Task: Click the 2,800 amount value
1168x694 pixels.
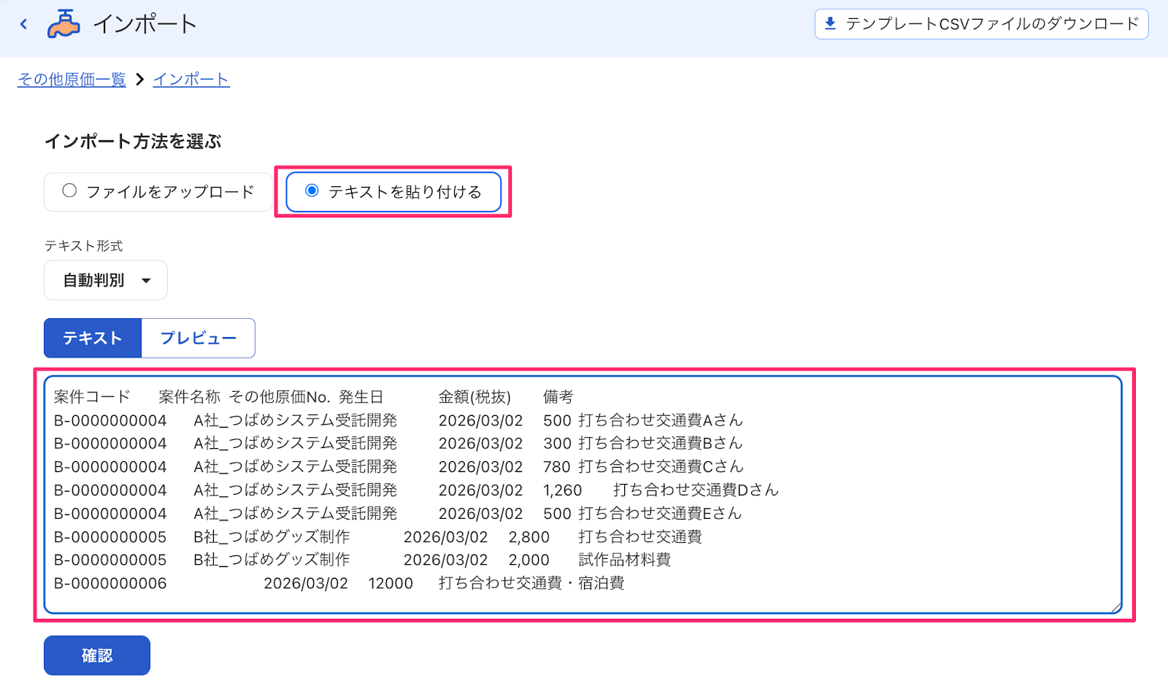Action: (529, 537)
